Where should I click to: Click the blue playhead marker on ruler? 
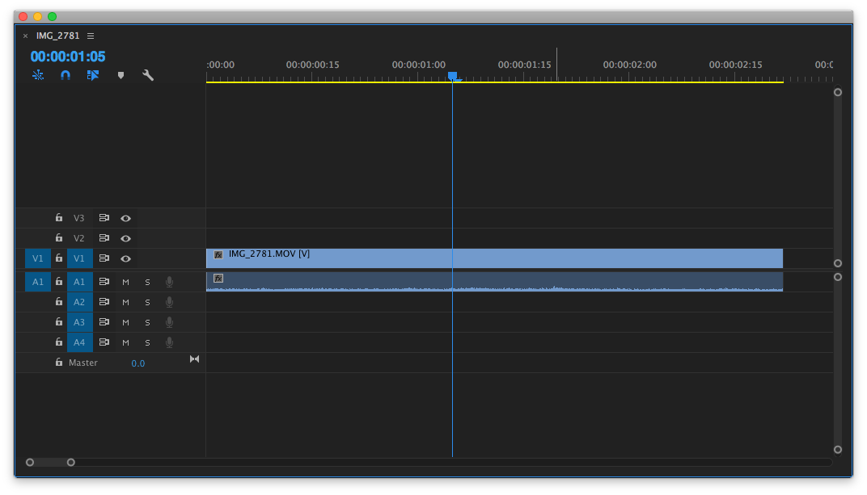coord(452,76)
